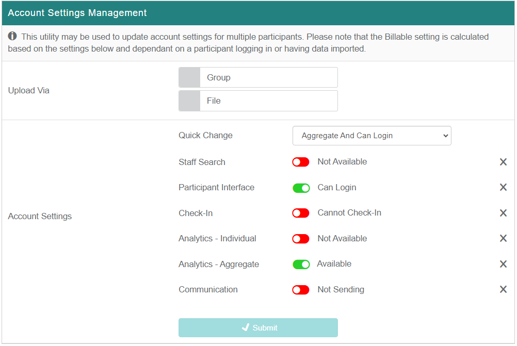
Task: Choose File as the upload method
Action: [x=258, y=101]
